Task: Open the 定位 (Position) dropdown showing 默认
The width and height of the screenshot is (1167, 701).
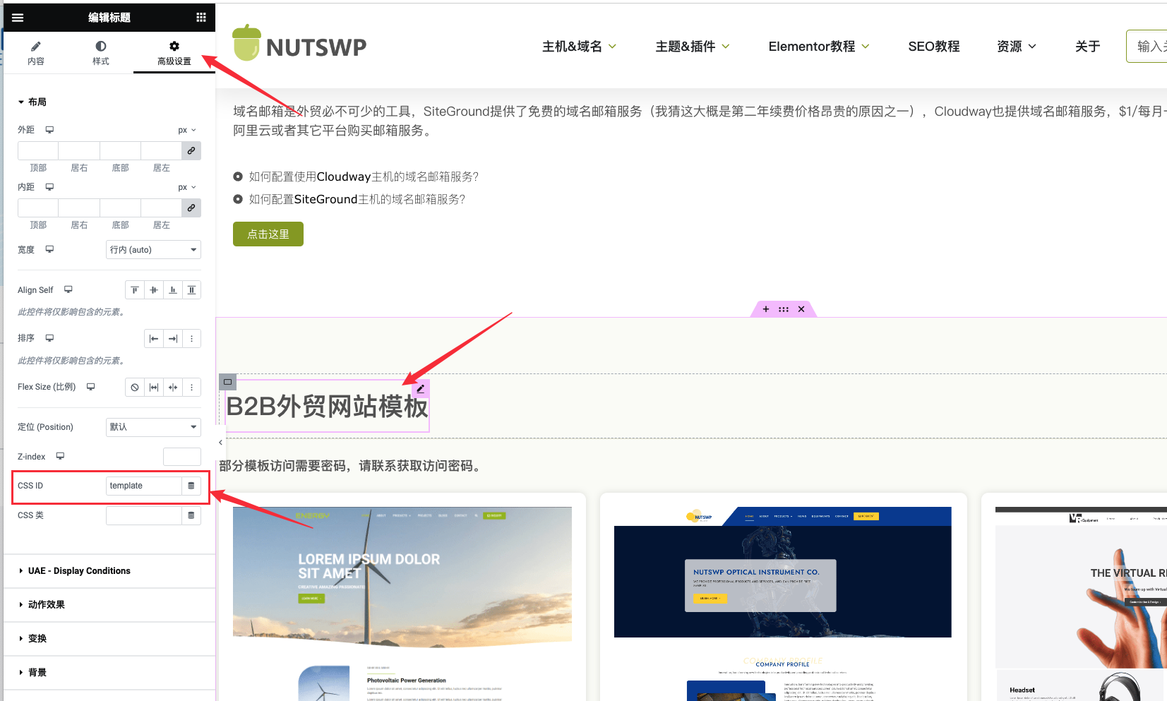Action: (153, 427)
